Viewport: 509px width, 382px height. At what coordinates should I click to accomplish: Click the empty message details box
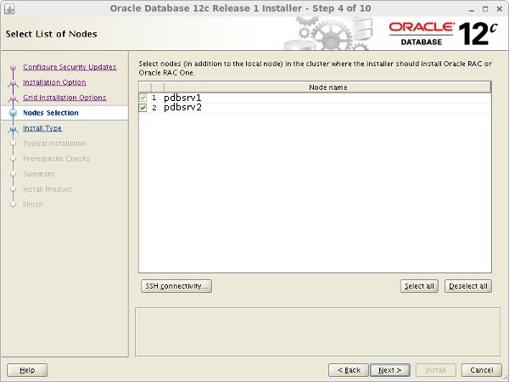[x=318, y=332]
